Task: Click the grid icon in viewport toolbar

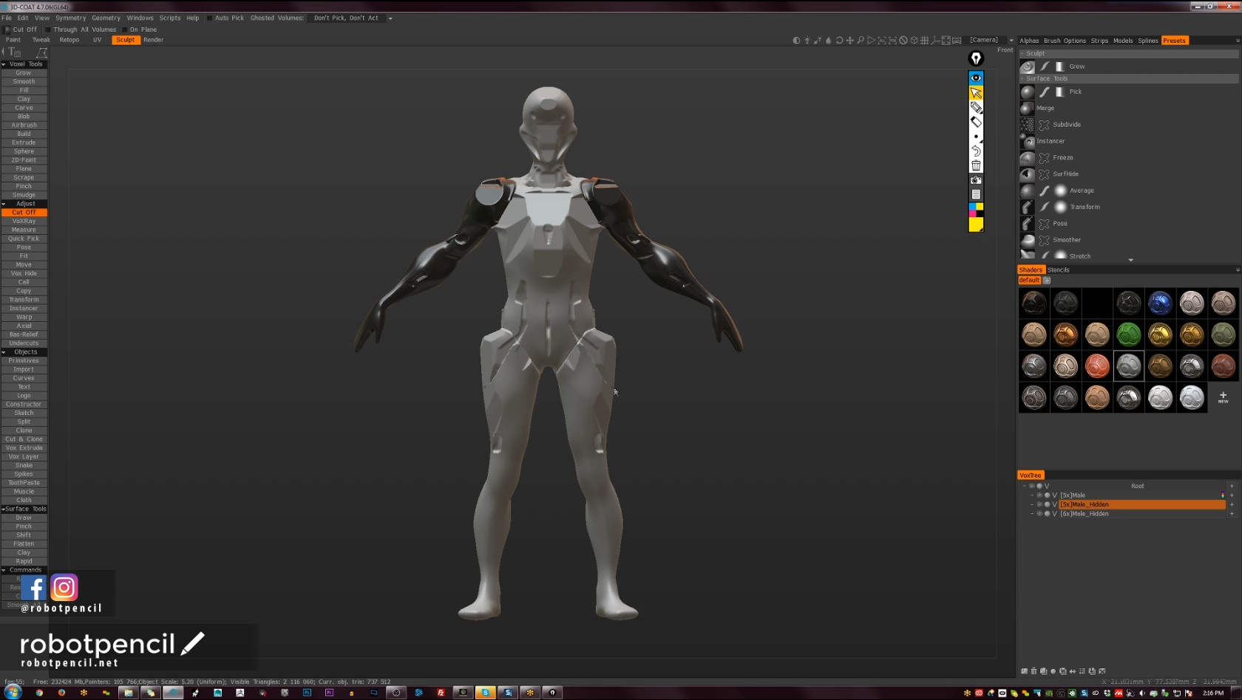Action: (x=924, y=40)
